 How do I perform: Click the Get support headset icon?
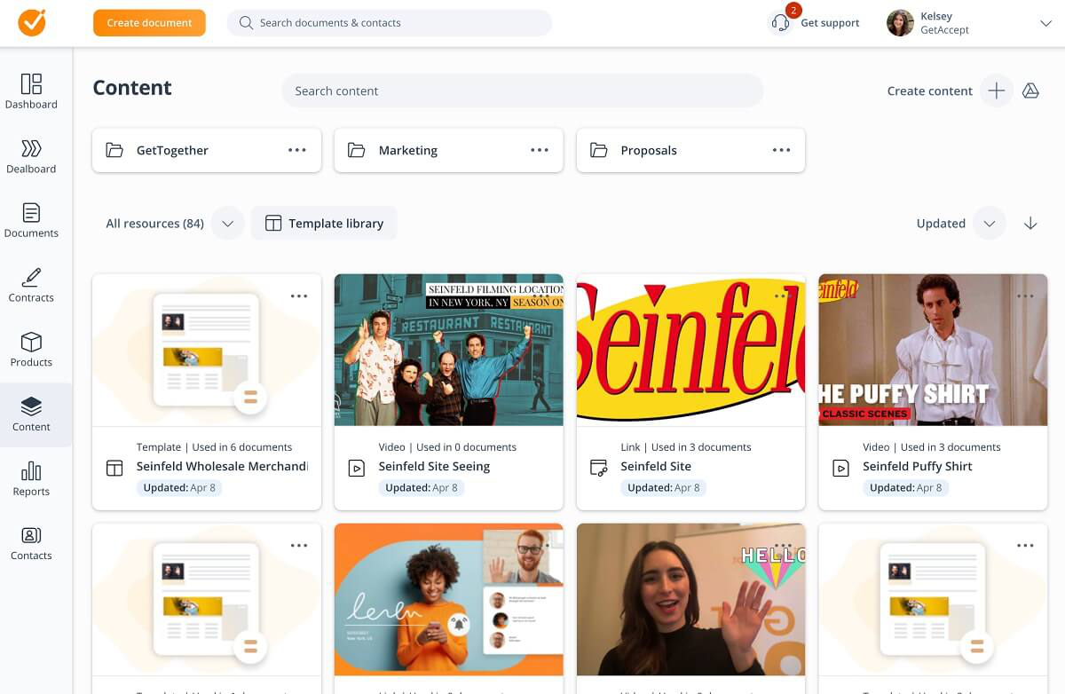coord(781,23)
